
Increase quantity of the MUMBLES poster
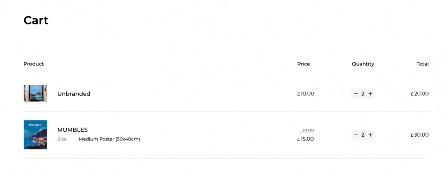click(x=370, y=135)
